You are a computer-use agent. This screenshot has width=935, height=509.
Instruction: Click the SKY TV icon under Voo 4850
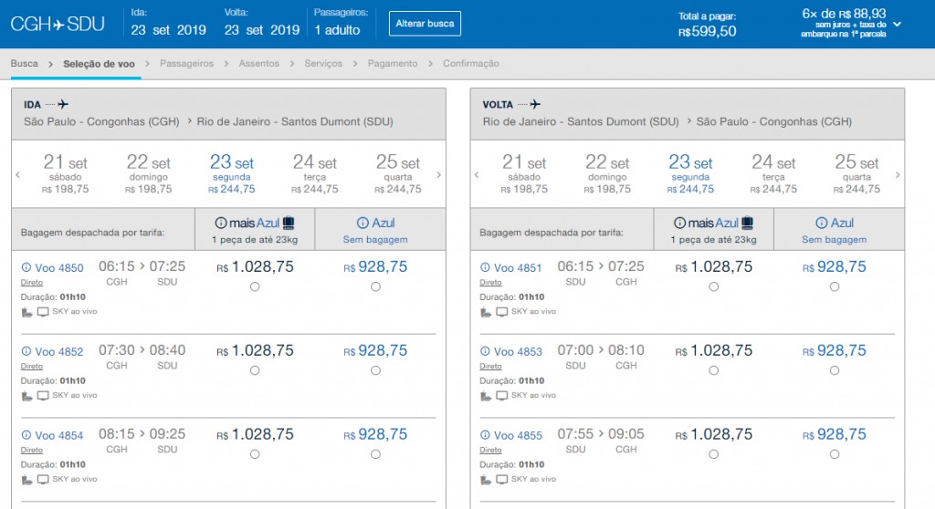43,312
